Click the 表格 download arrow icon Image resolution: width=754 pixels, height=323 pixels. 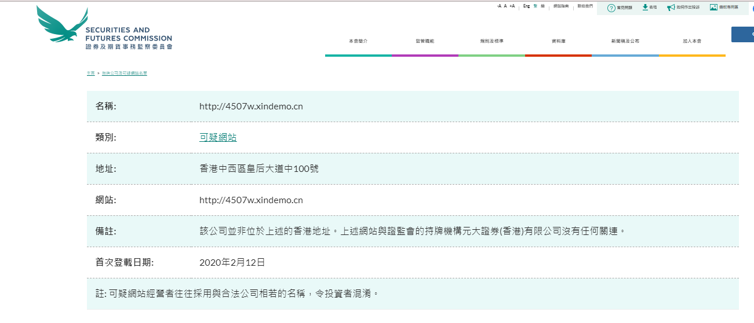(644, 8)
